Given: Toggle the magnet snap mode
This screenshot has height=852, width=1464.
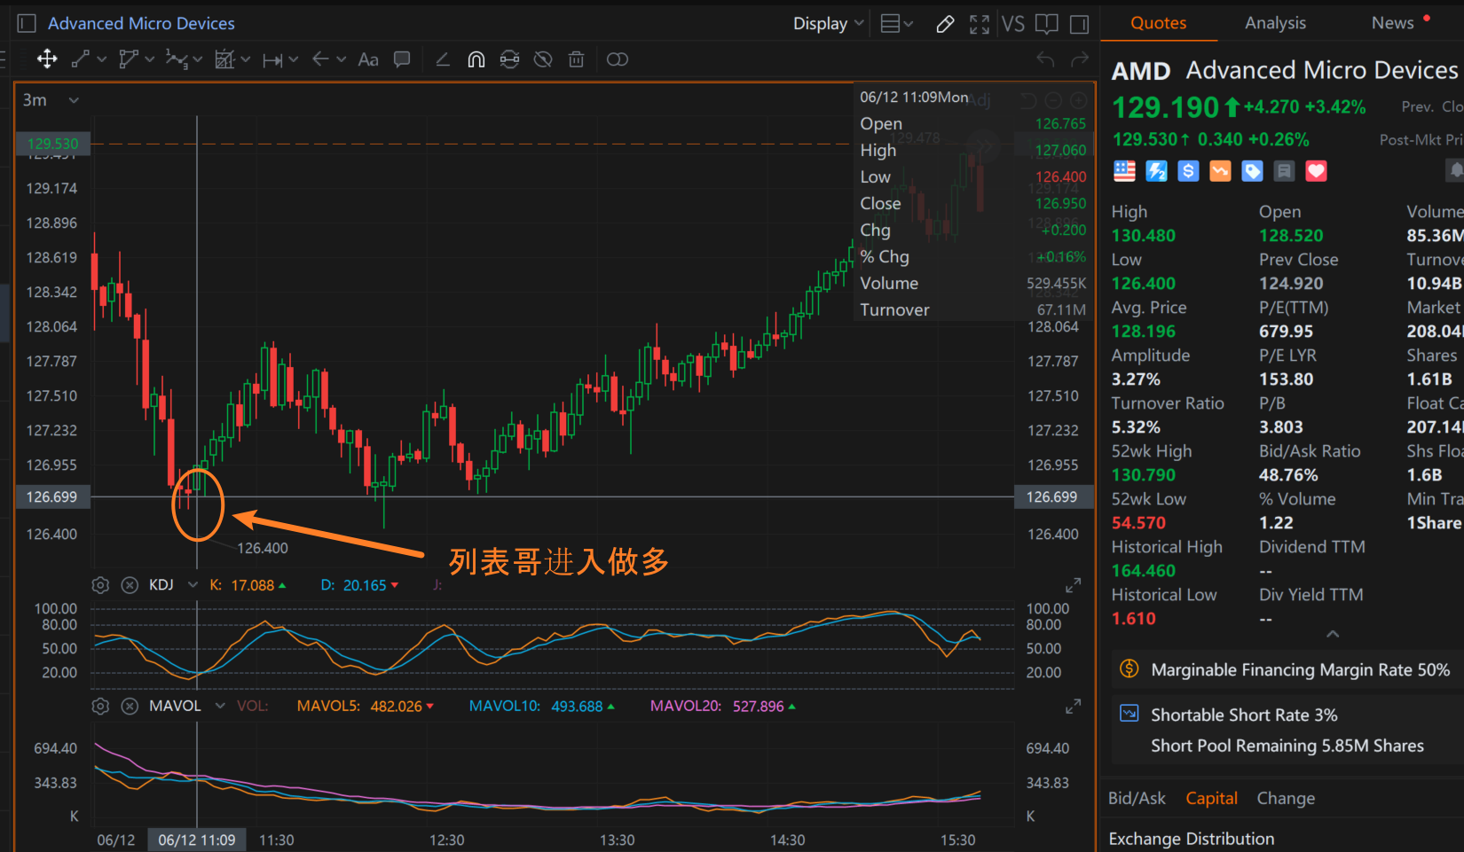Looking at the screenshot, I should click(476, 59).
